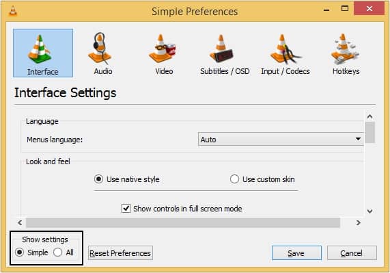Switch show settings to All
Viewport: 390px width, 273px height.
pyautogui.click(x=63, y=252)
